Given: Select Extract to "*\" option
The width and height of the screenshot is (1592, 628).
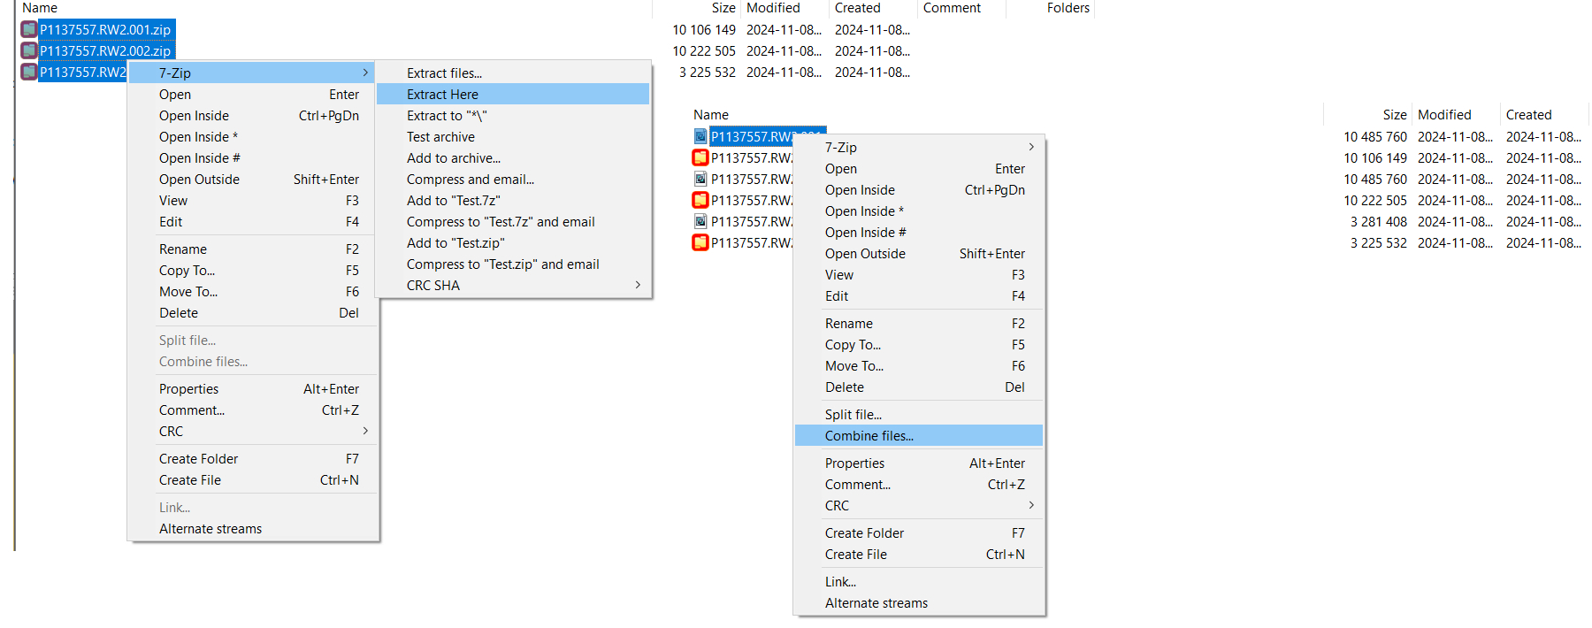Looking at the screenshot, I should point(513,115).
